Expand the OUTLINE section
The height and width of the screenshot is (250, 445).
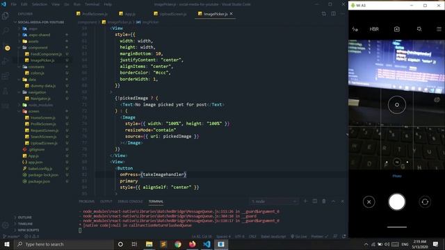25,217
